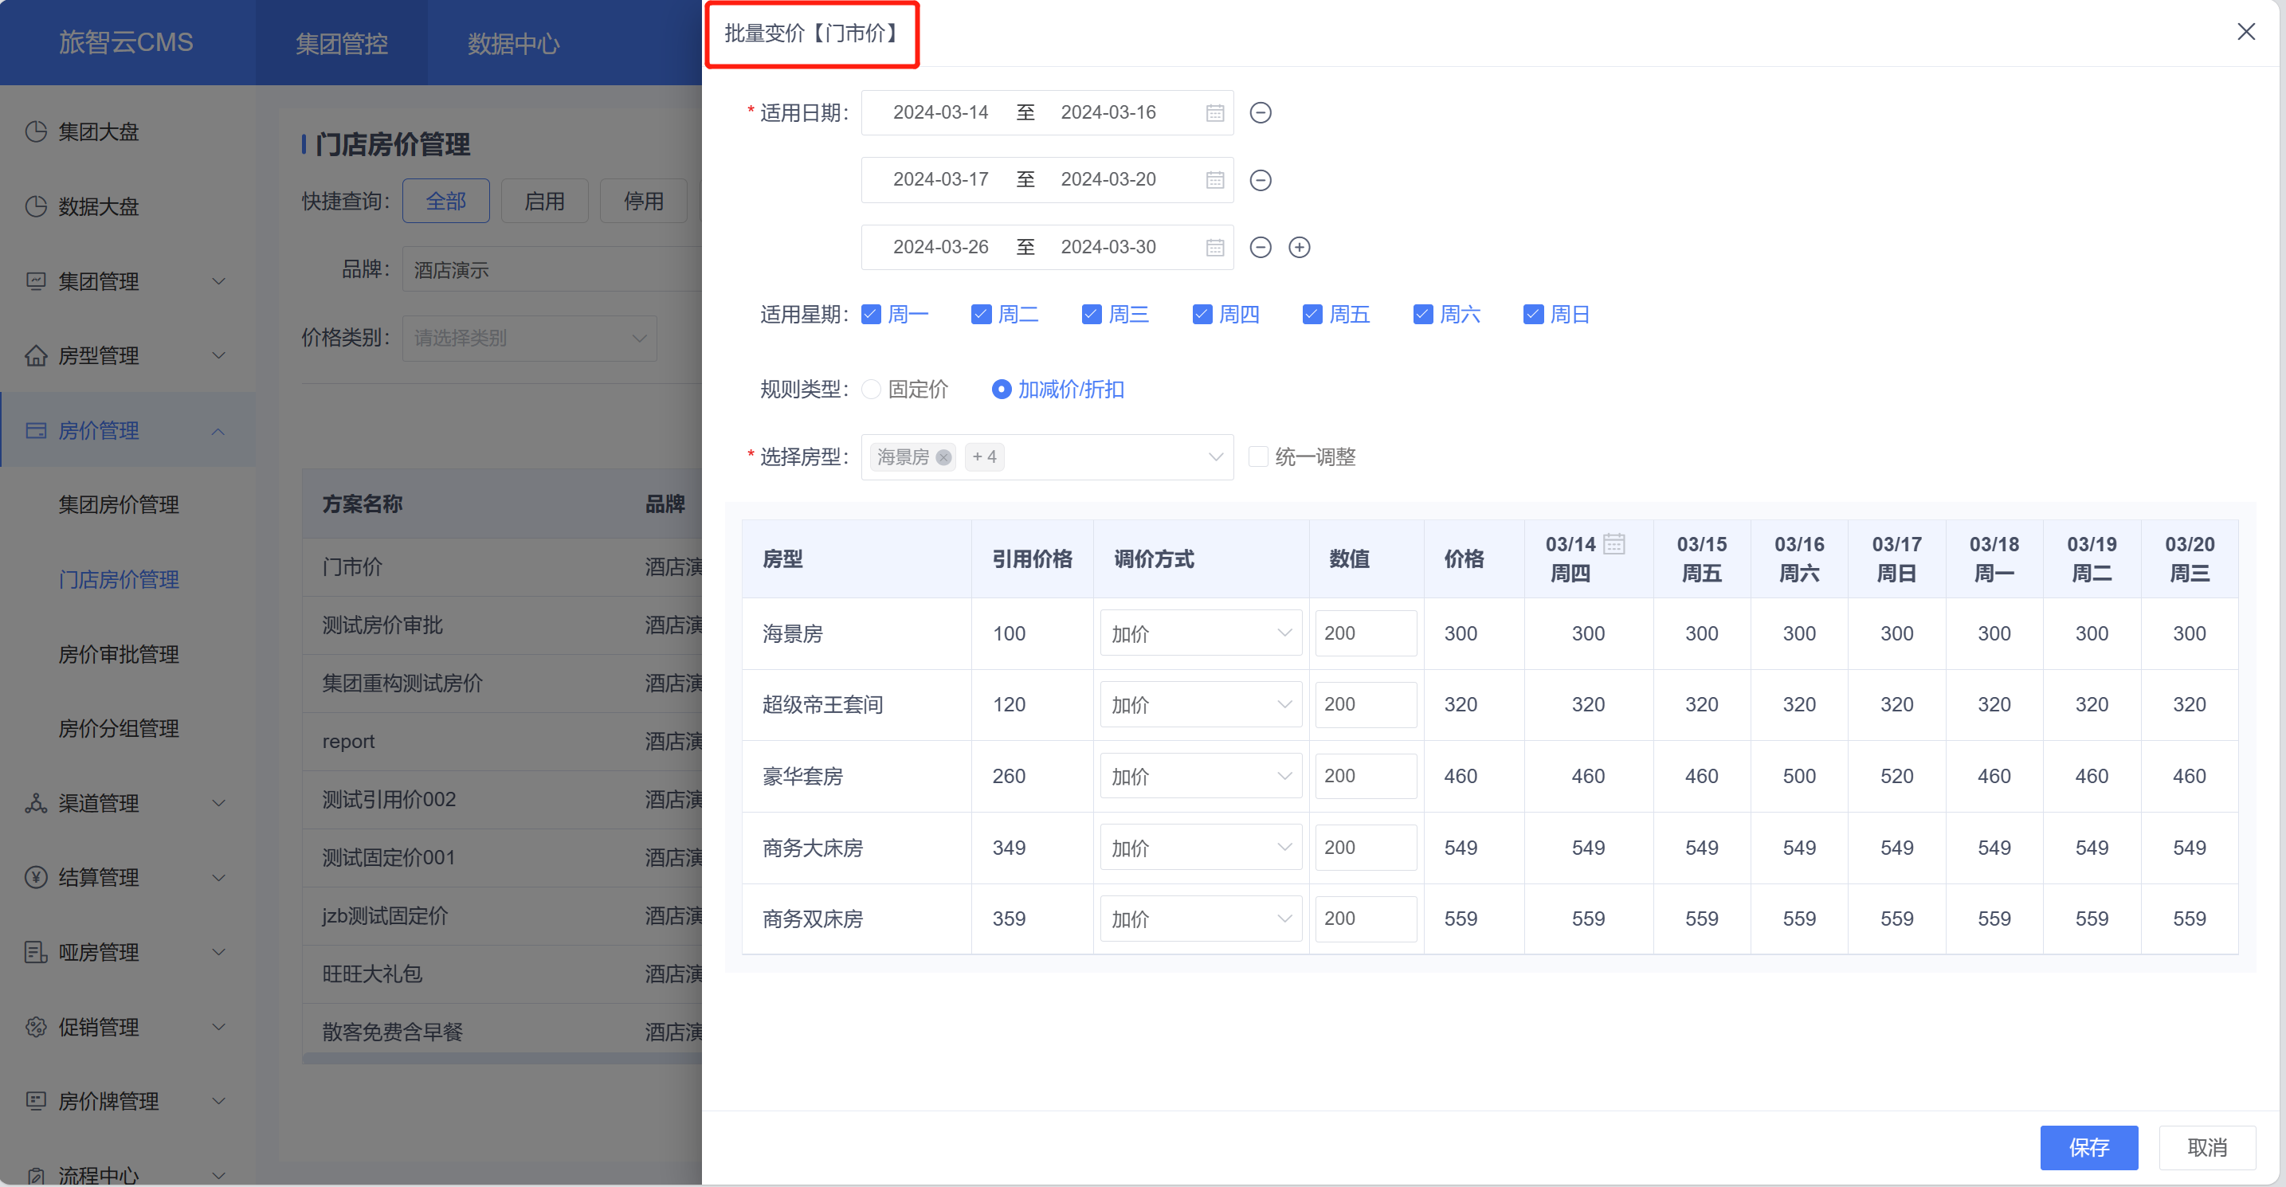Click the calendar icon of 2024-03-17 date range
The width and height of the screenshot is (2286, 1187).
pyautogui.click(x=1215, y=180)
